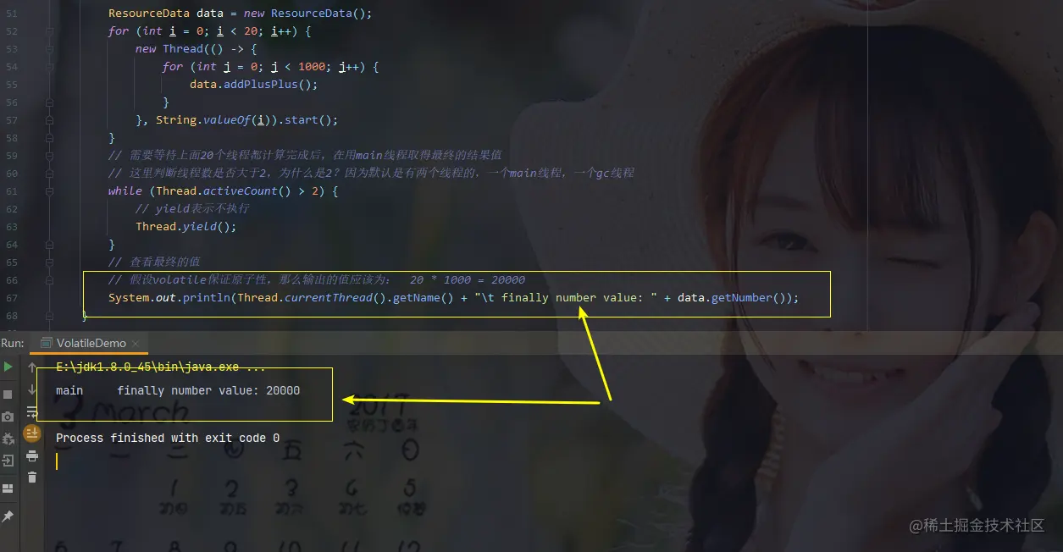The image size is (1063, 552).
Task: Pin the Run tool window tab
Action: (8, 515)
